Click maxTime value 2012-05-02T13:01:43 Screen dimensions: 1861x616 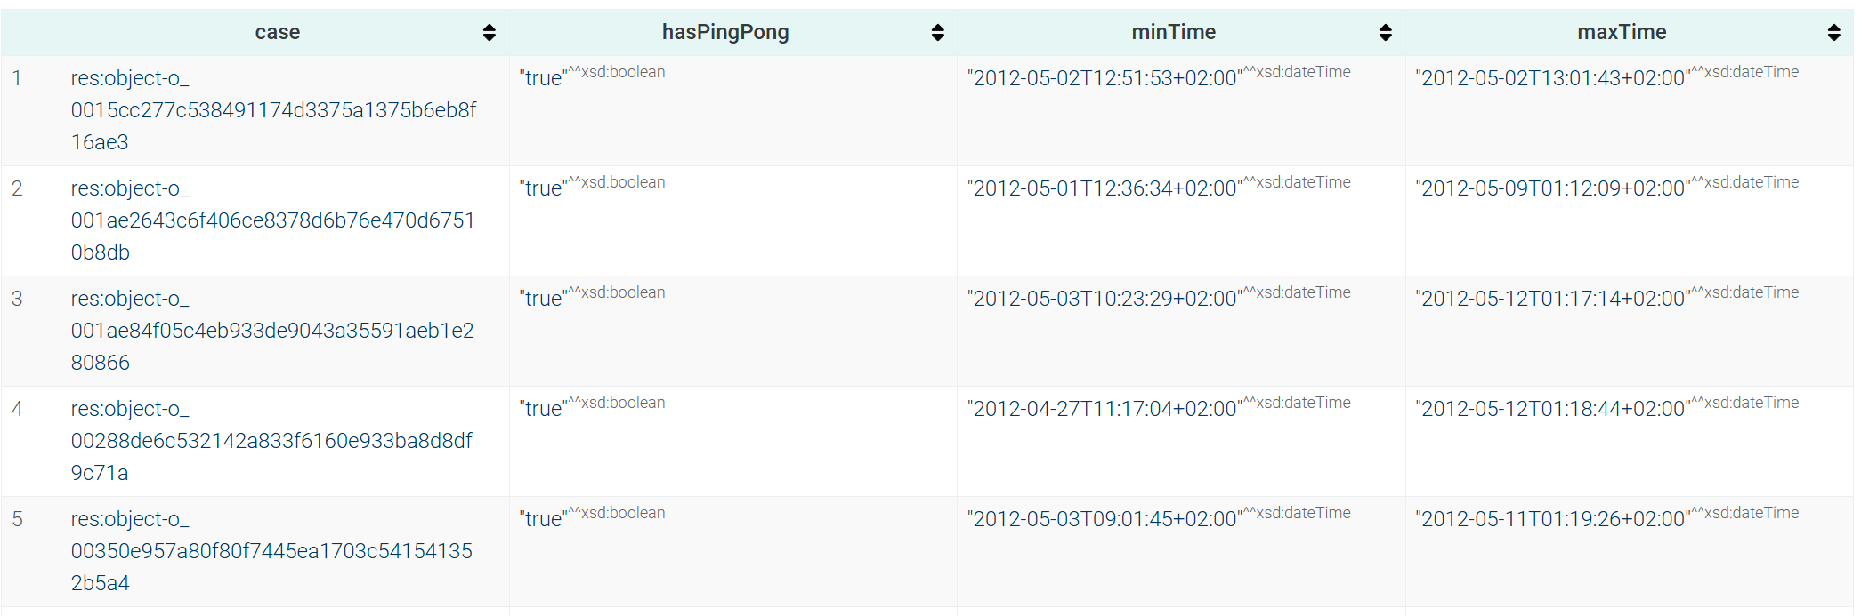[1553, 78]
